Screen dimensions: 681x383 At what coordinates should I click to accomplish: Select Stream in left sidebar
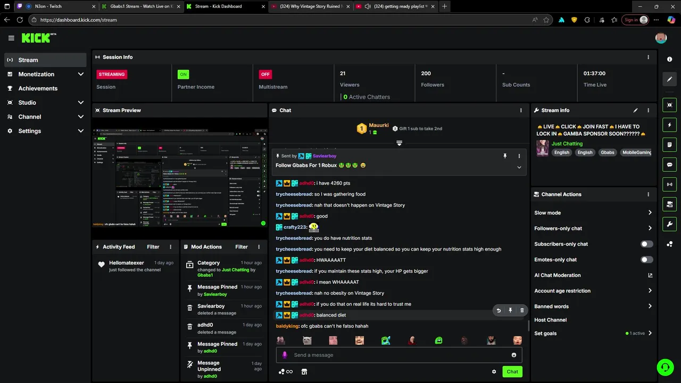point(45,60)
